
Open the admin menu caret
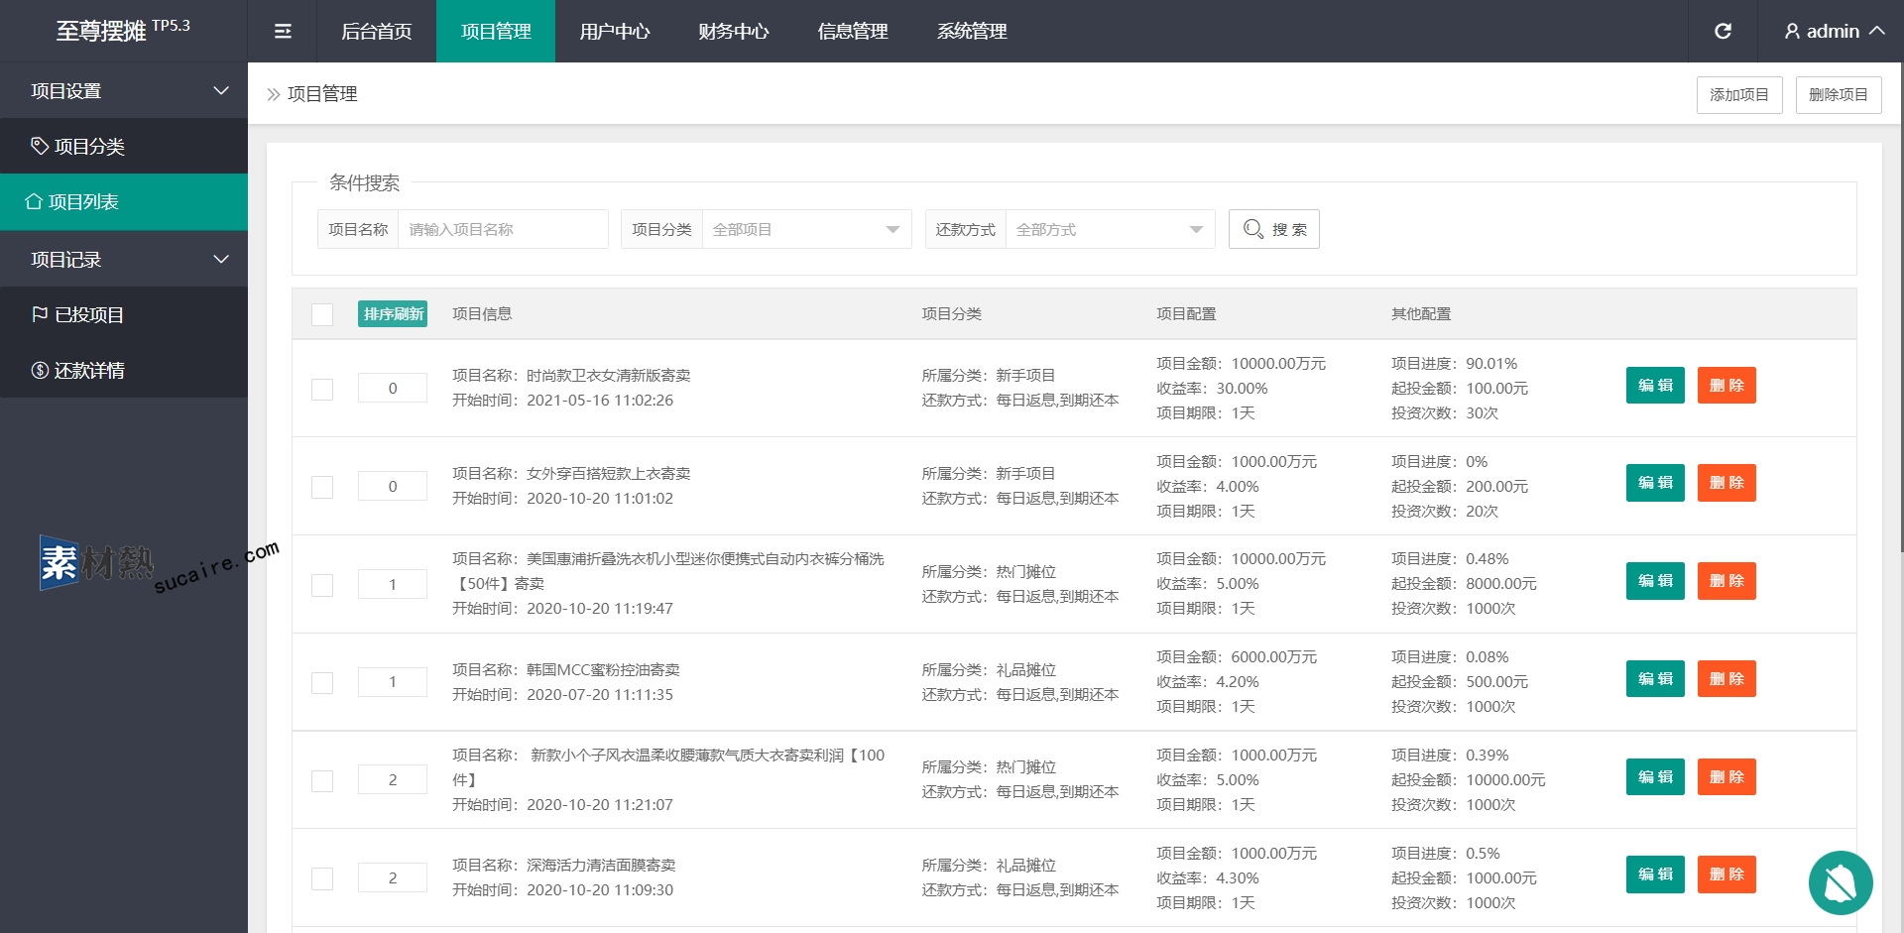[1877, 31]
